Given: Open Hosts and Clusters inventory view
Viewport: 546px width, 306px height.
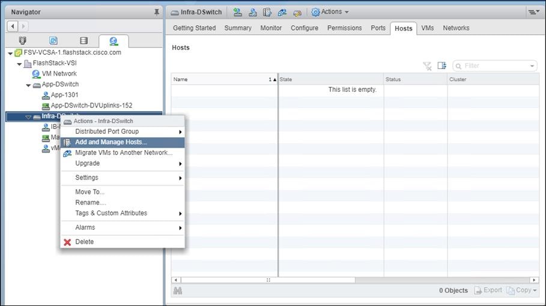Looking at the screenshot, I should pos(23,41).
